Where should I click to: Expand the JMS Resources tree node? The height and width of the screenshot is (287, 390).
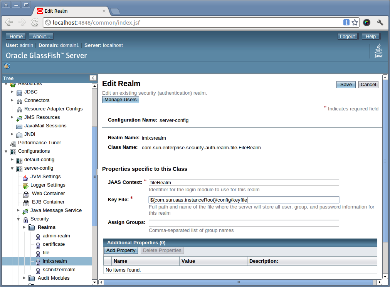click(x=12, y=117)
